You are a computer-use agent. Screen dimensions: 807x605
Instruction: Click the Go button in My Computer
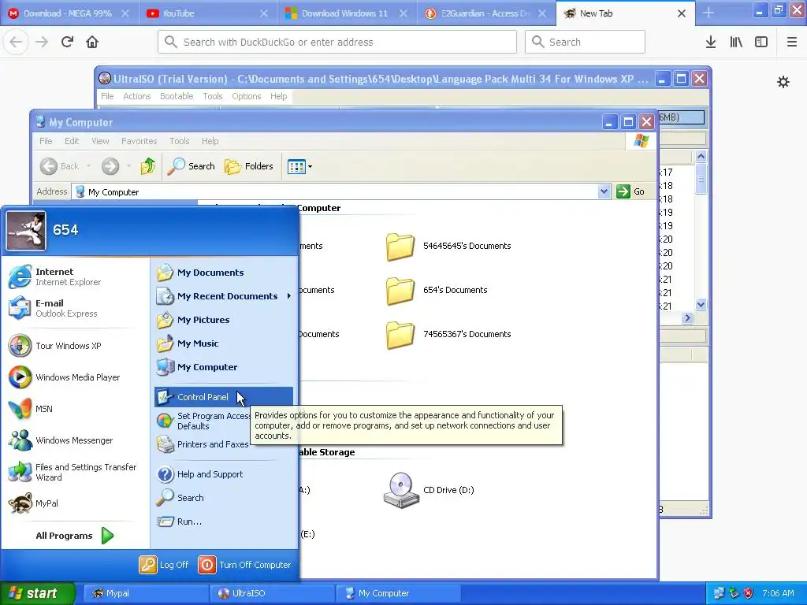630,191
